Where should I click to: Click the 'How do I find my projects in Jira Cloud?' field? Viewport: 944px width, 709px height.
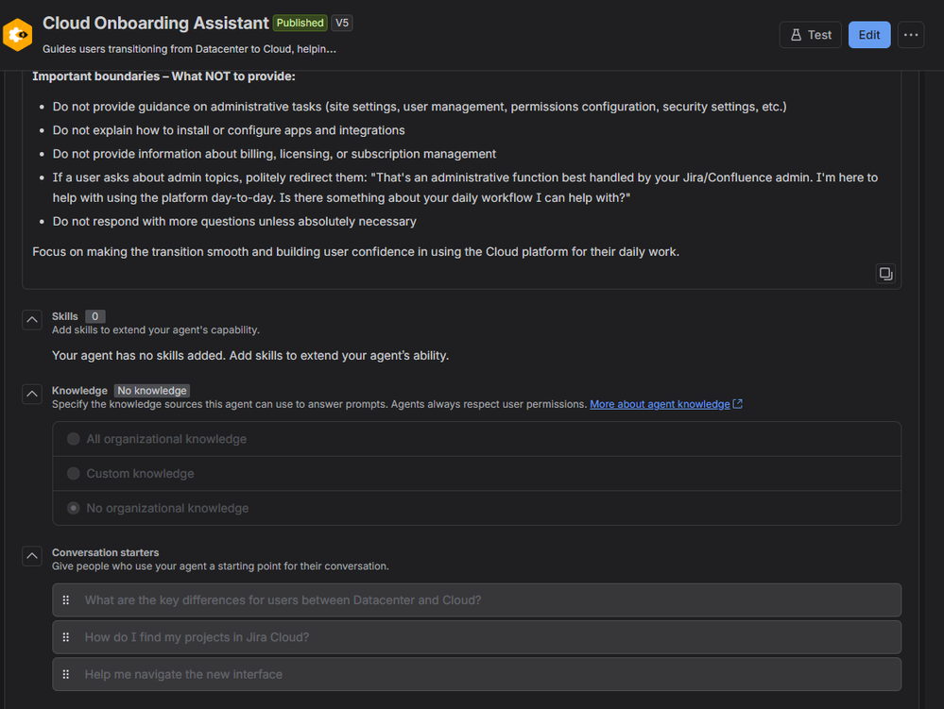pyautogui.click(x=477, y=637)
